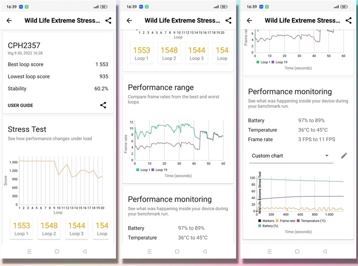The image size is (358, 266).
Task: Tap back nav triangle on middle phone
Action: pos(205,251)
